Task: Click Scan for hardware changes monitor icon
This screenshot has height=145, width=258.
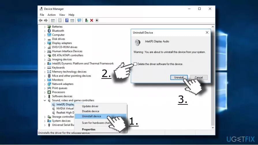Action: click(79, 20)
